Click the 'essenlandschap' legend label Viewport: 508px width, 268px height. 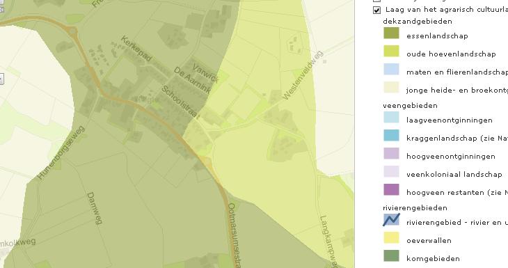point(437,36)
